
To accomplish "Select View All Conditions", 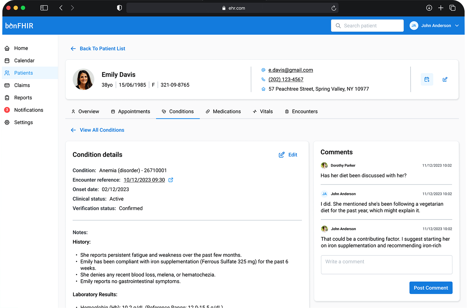I will [102, 130].
